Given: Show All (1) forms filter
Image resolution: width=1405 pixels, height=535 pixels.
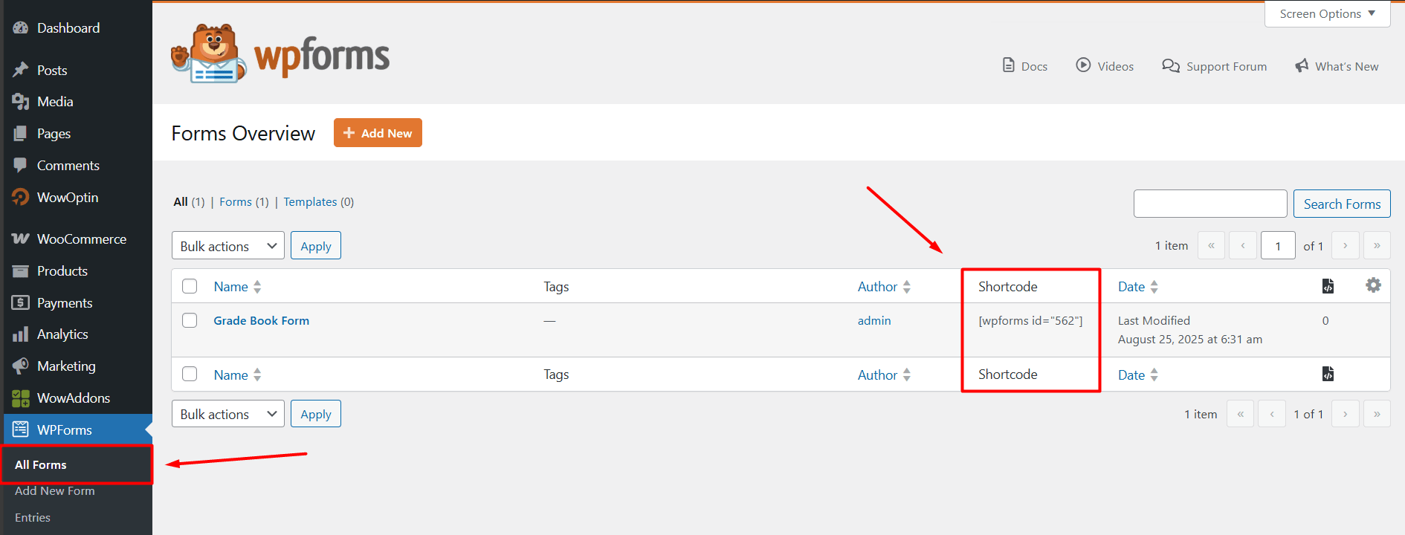Looking at the screenshot, I should [189, 201].
